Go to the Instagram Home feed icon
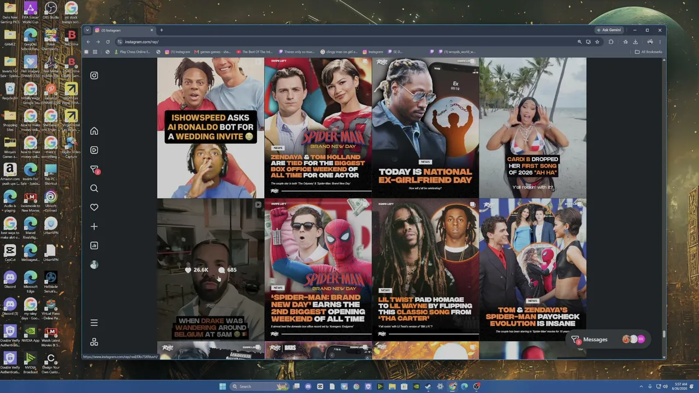Viewport: 699px width, 393px height. (x=94, y=131)
